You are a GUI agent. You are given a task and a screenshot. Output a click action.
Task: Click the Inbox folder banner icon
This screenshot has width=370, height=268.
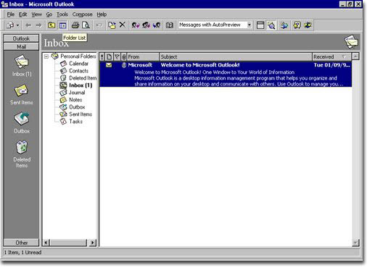coord(351,42)
